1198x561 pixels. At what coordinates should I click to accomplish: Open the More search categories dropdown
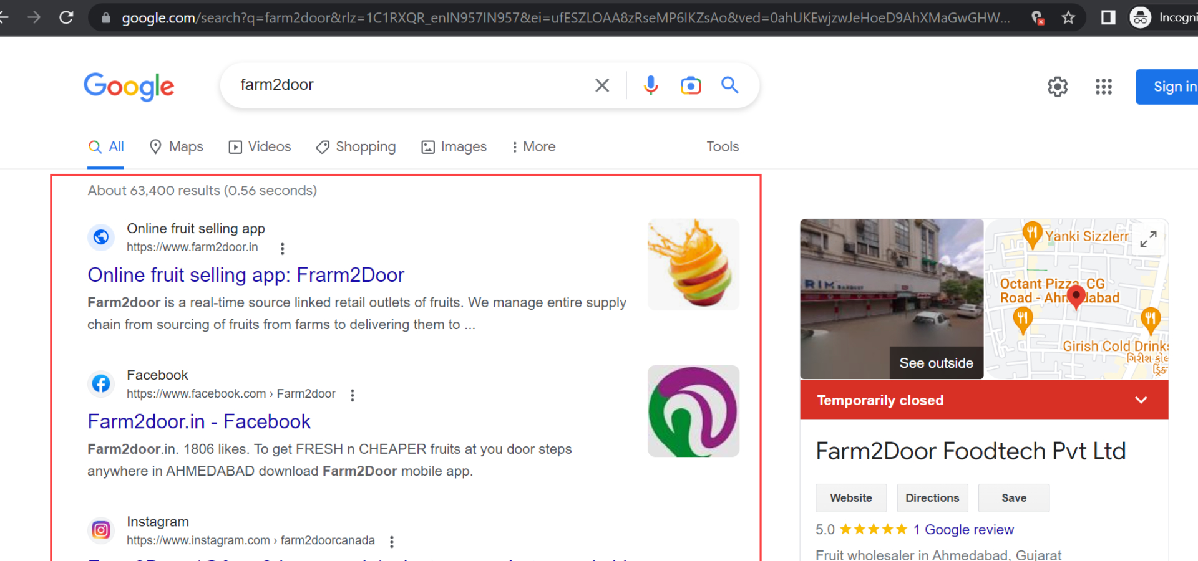tap(533, 146)
